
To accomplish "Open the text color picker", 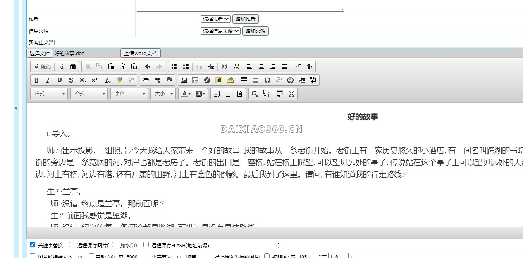I will [x=186, y=94].
